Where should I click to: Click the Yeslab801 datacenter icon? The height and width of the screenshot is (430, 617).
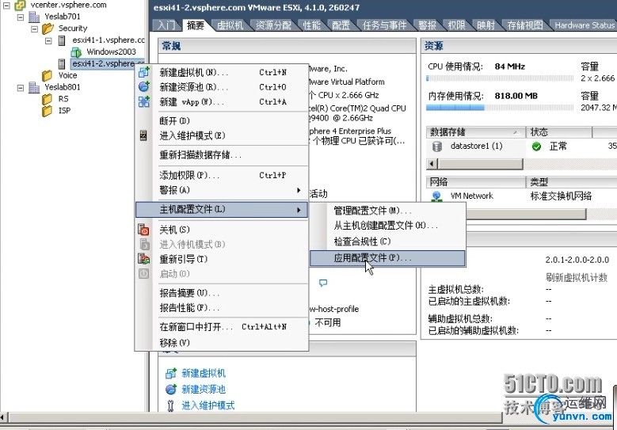click(34, 87)
